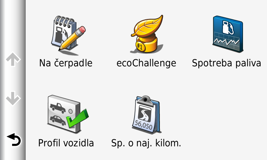Tap the 'Profil vozidla' text label

pyautogui.click(x=66, y=143)
